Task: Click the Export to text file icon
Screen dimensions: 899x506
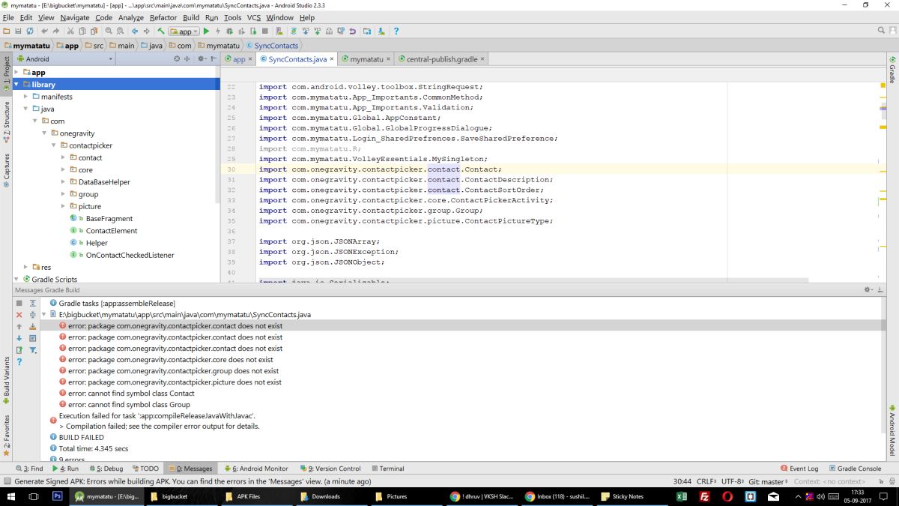Action: (x=19, y=350)
